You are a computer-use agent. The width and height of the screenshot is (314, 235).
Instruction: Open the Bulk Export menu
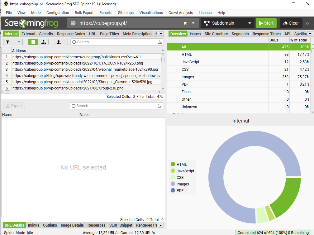pyautogui.click(x=84, y=12)
